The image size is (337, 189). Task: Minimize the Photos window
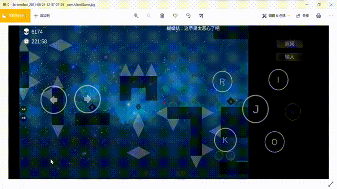307,5
